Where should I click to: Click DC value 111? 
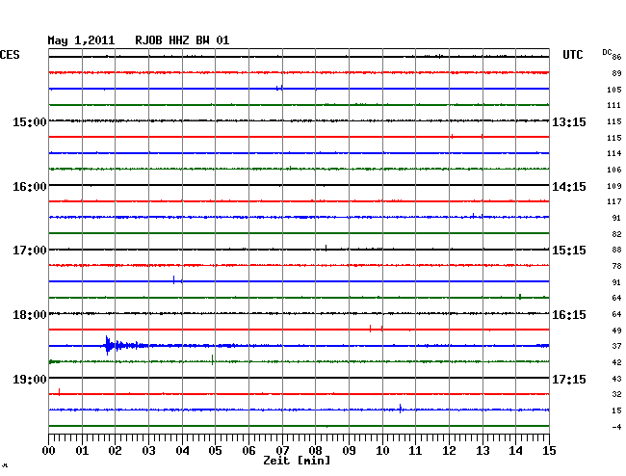point(614,105)
